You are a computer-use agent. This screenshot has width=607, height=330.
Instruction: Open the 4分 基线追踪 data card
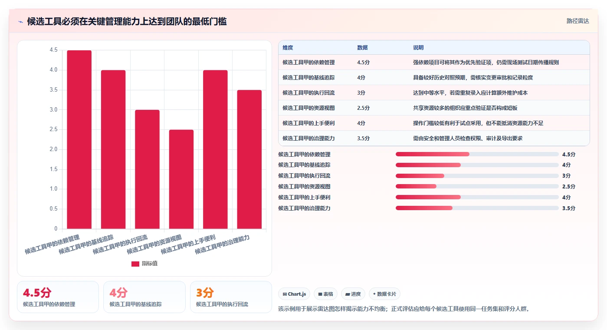coord(144,297)
